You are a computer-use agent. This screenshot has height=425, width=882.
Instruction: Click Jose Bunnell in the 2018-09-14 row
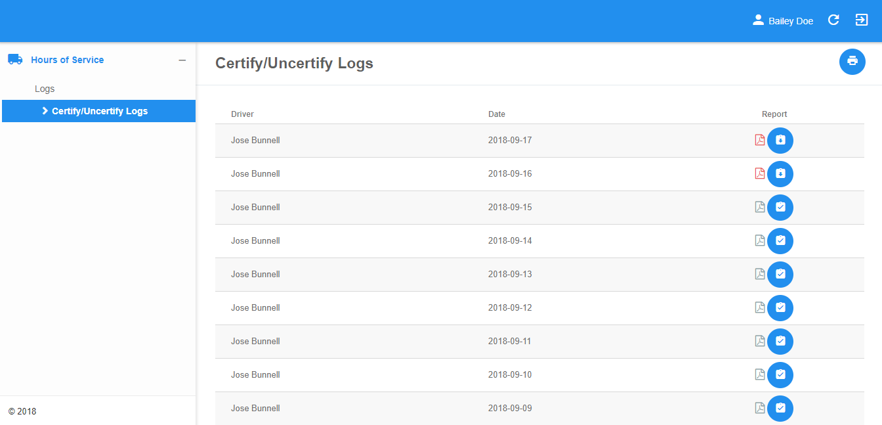tap(255, 240)
